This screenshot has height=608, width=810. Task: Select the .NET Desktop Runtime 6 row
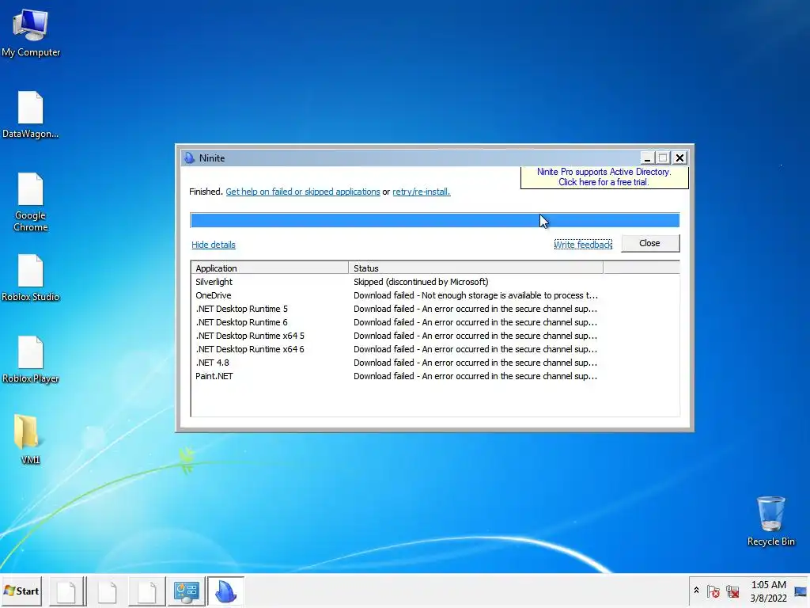tap(434, 322)
